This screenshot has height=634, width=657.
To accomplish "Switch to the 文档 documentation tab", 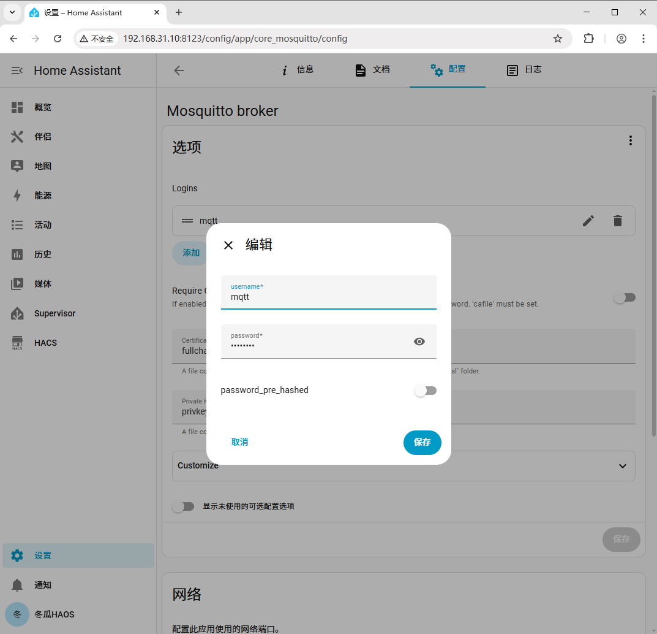I will click(x=372, y=70).
